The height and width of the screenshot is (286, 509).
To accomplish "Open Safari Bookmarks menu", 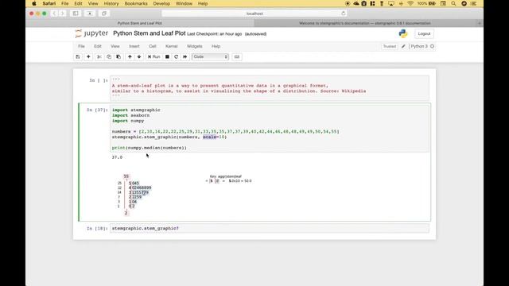I will (x=136, y=3).
